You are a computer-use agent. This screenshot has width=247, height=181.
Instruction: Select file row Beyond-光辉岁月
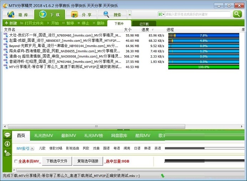(121, 46)
